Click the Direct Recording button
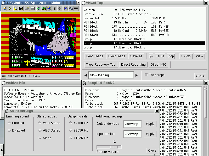 [133, 65]
